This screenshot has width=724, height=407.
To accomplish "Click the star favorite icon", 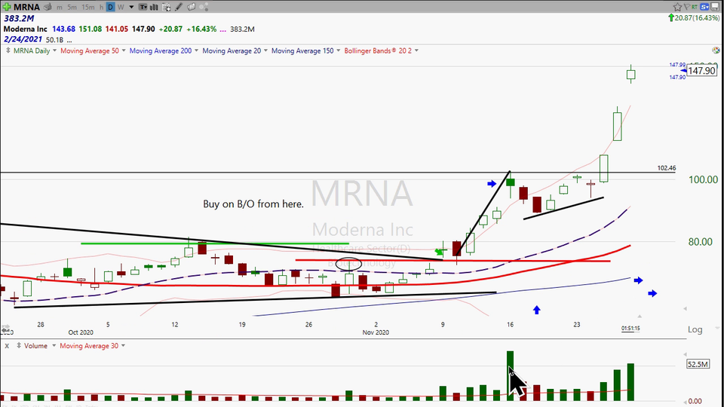I will tap(677, 7).
